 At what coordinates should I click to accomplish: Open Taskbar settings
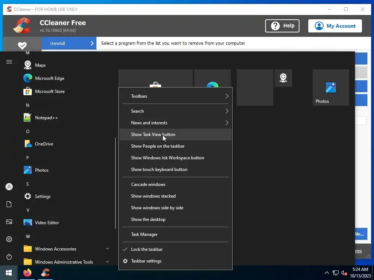tap(175, 261)
